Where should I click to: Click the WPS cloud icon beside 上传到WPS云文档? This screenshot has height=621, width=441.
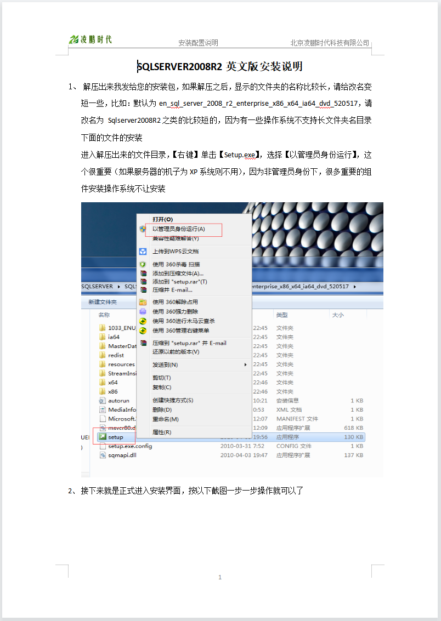coord(143,252)
